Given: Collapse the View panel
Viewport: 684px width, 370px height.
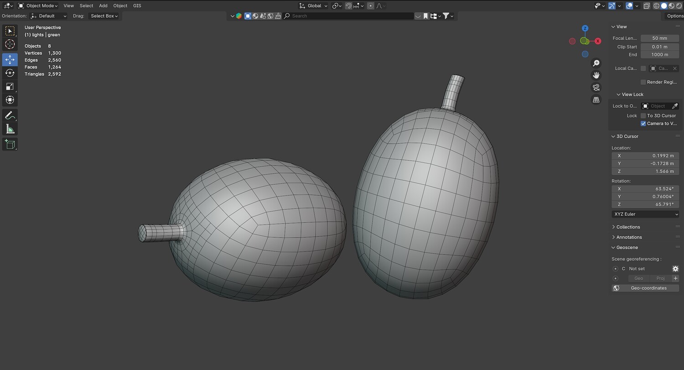Looking at the screenshot, I should [613, 27].
